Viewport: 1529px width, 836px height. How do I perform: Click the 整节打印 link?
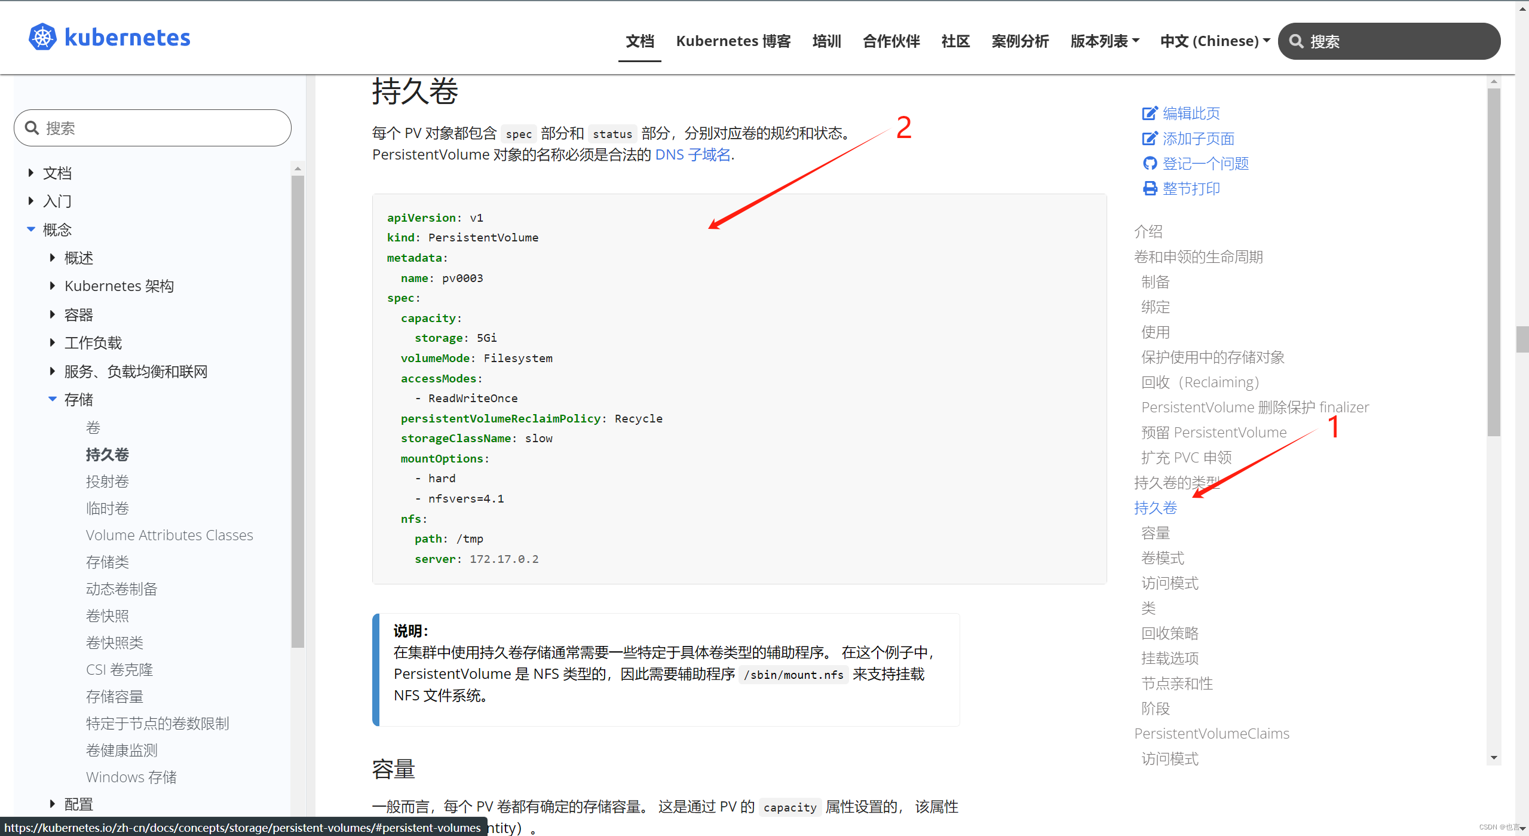click(1191, 188)
